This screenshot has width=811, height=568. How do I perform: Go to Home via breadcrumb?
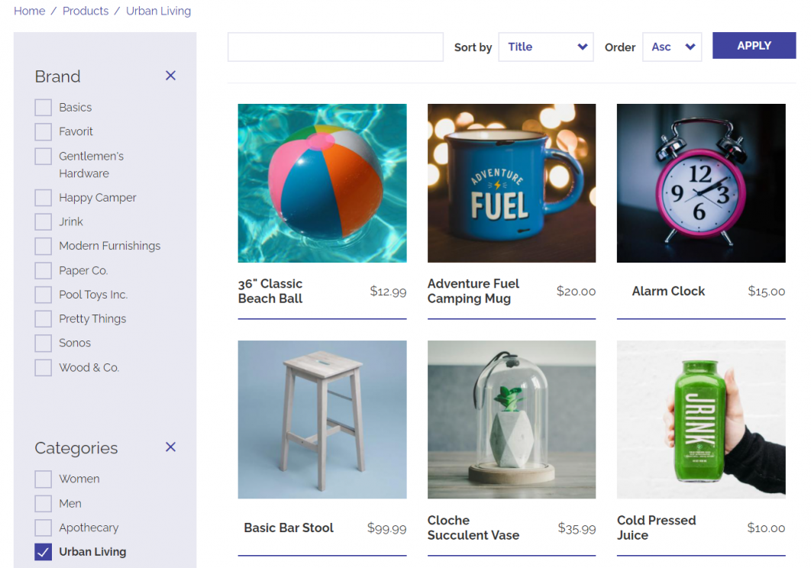(x=29, y=11)
